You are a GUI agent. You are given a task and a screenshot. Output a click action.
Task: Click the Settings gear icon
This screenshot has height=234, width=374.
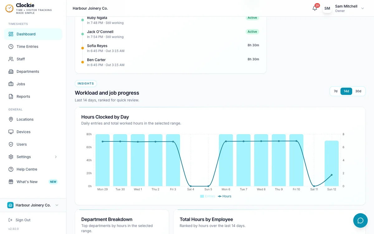tap(11, 157)
